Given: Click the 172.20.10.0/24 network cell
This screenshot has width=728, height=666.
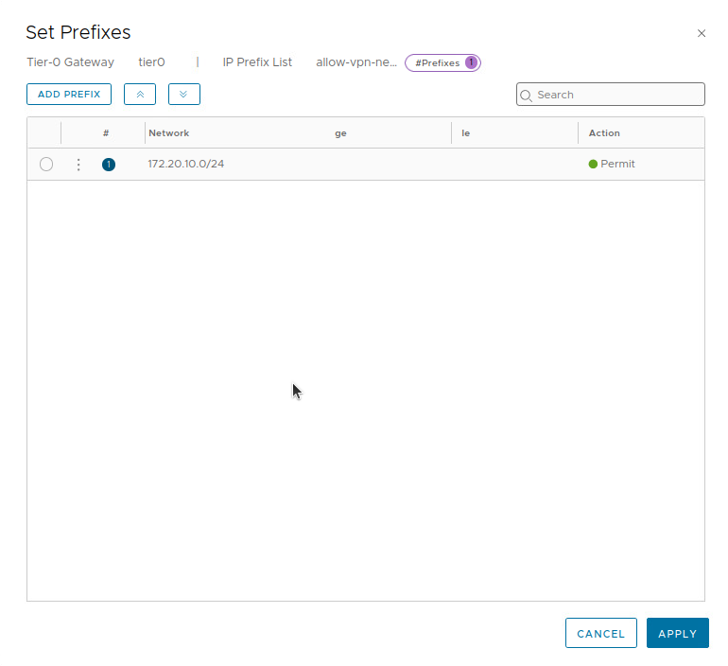Looking at the screenshot, I should (186, 164).
